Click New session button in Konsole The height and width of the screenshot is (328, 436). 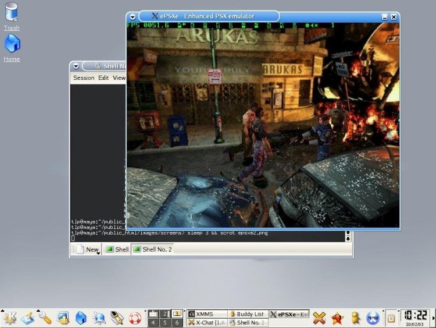click(x=87, y=249)
